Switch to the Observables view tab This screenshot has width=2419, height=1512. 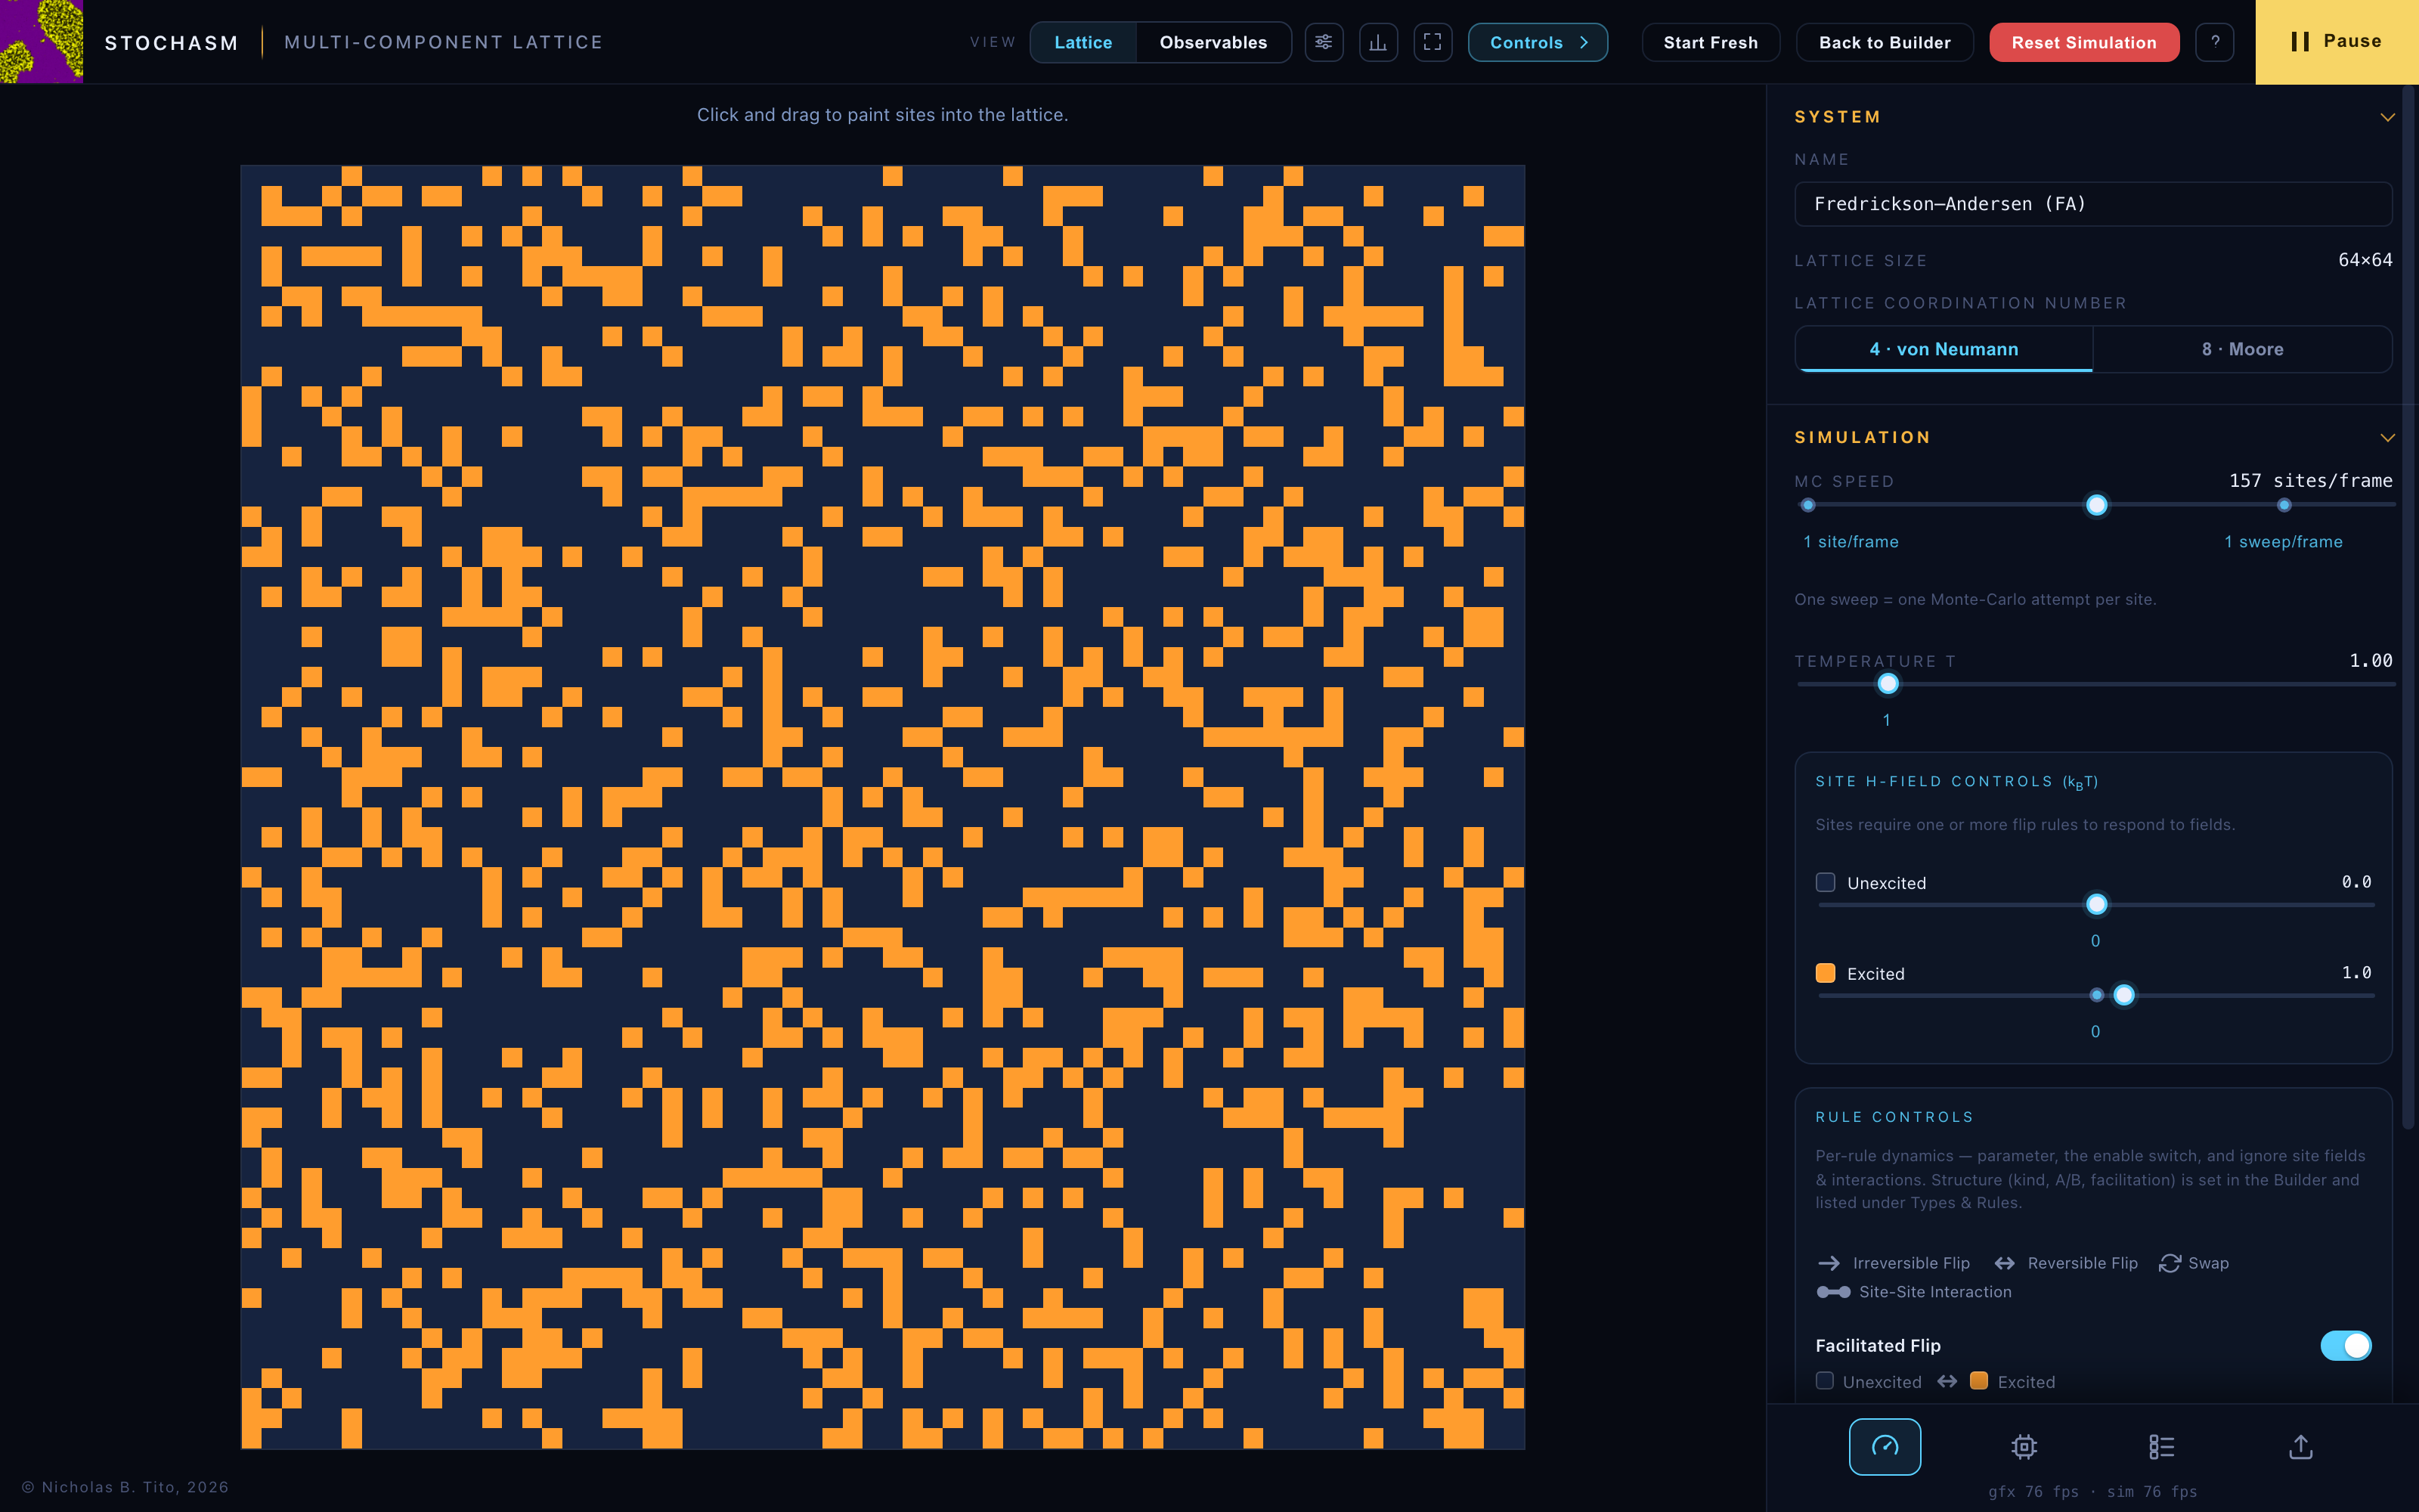pyautogui.click(x=1213, y=42)
